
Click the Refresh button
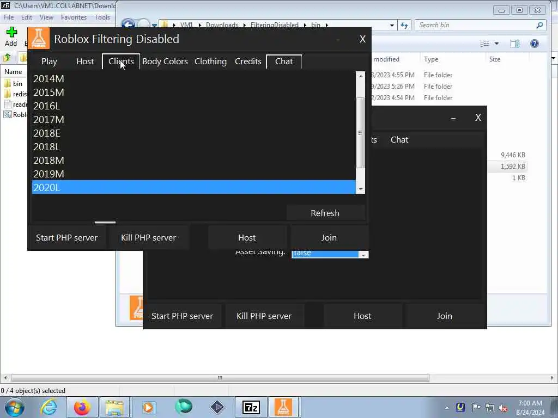click(325, 213)
